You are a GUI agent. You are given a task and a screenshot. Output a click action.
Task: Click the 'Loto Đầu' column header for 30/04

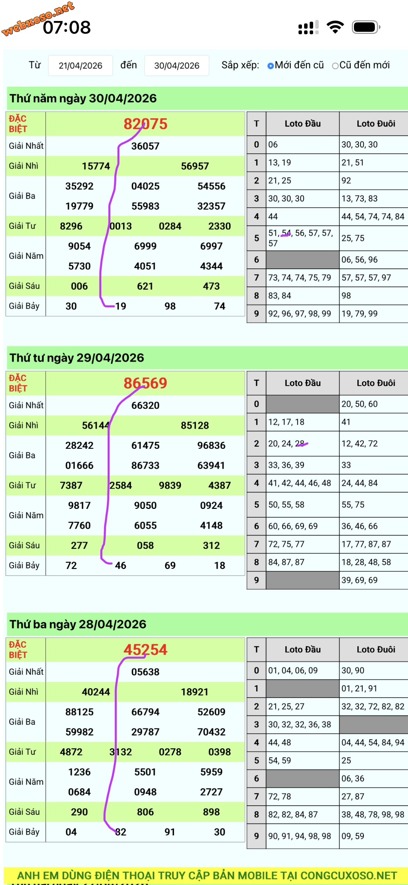click(303, 123)
